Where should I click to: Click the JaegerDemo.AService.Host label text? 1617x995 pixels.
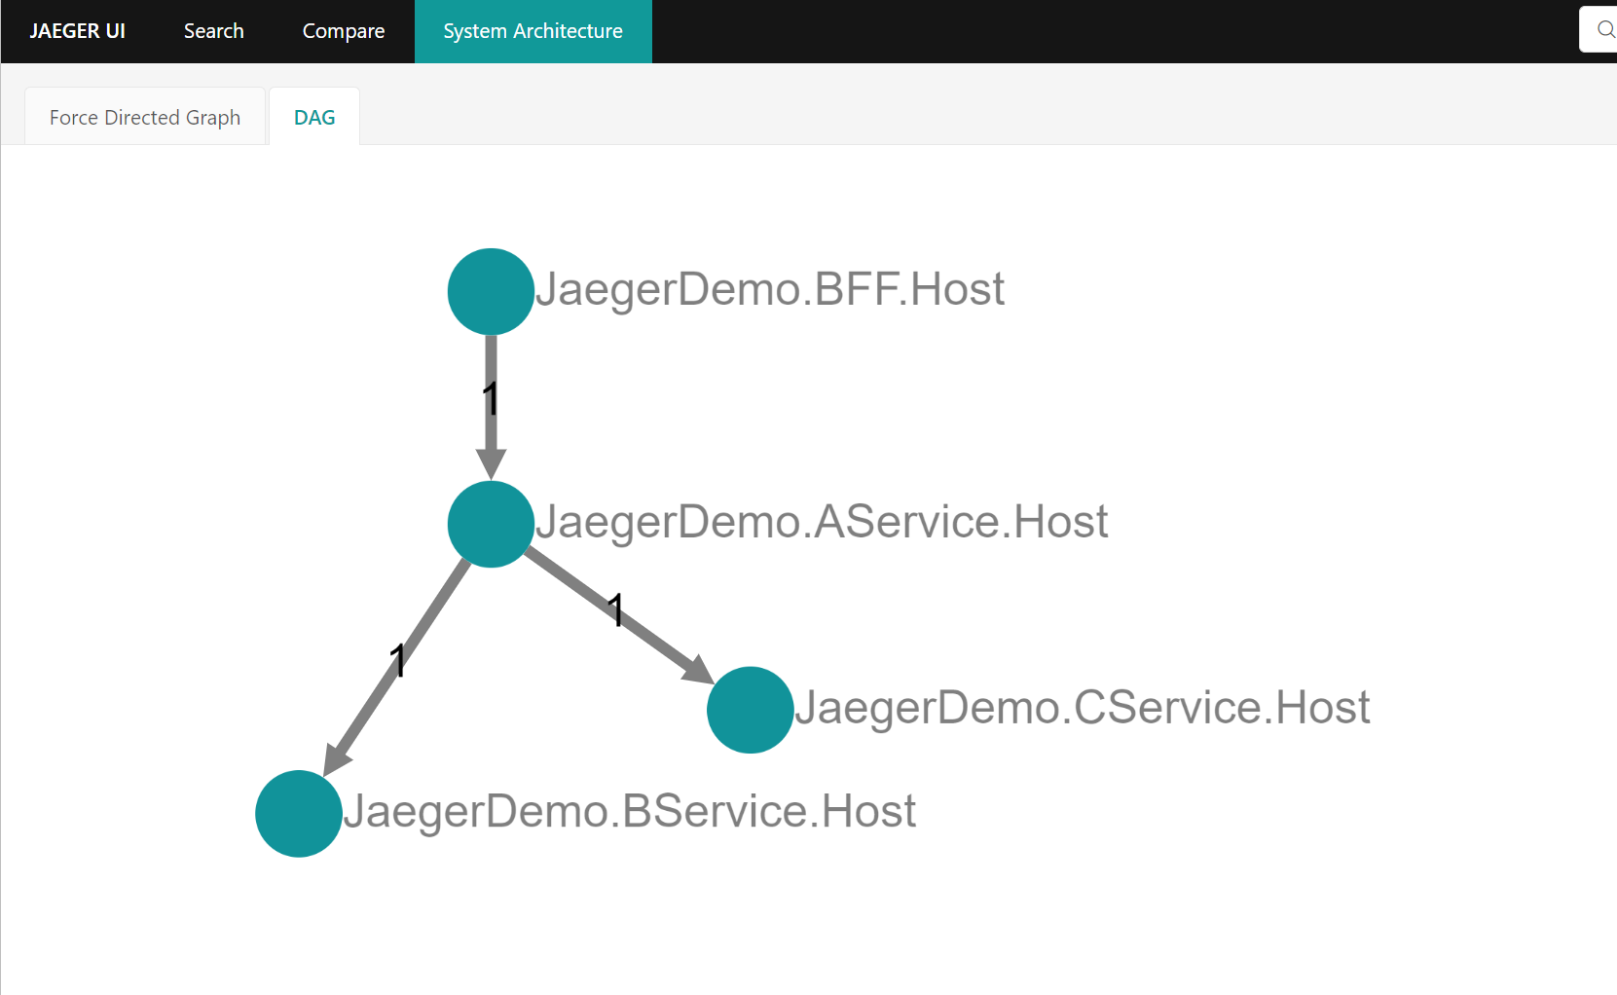[823, 522]
